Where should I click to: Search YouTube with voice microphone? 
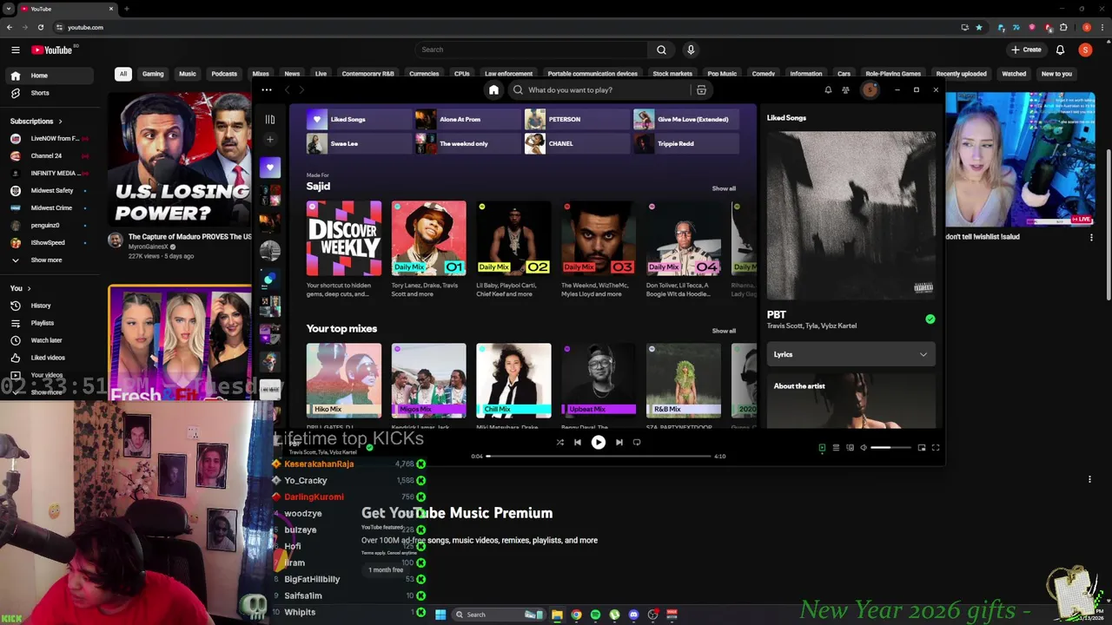691,49
